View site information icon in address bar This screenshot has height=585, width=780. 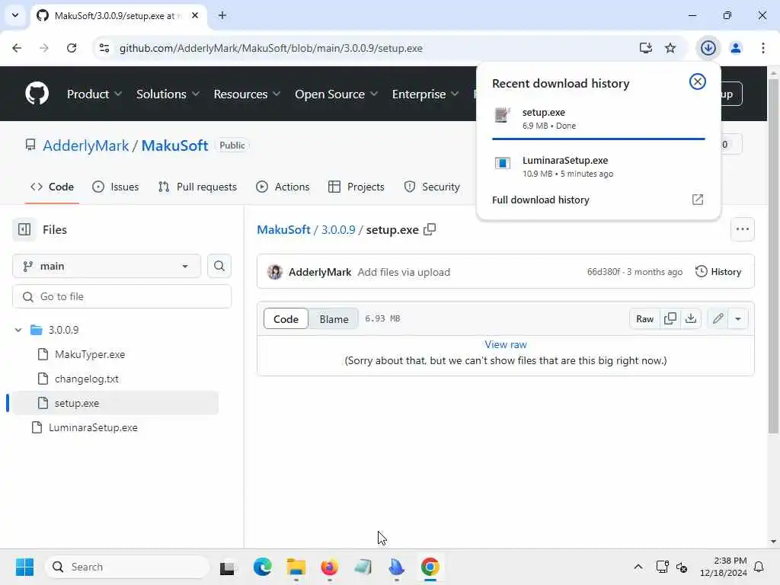tap(104, 48)
